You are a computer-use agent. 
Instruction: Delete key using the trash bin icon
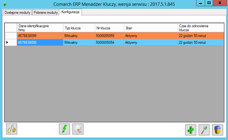pos(217,130)
